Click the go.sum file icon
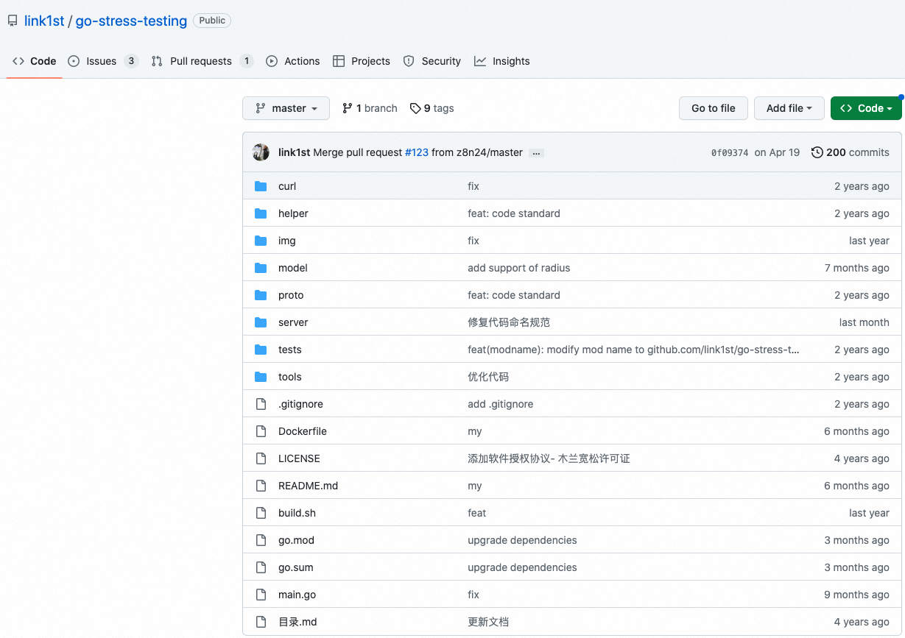The height and width of the screenshot is (638, 905). click(261, 567)
